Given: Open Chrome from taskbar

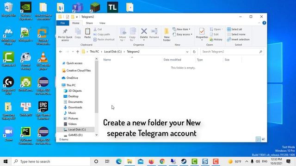Looking at the screenshot, I should coord(162,161).
